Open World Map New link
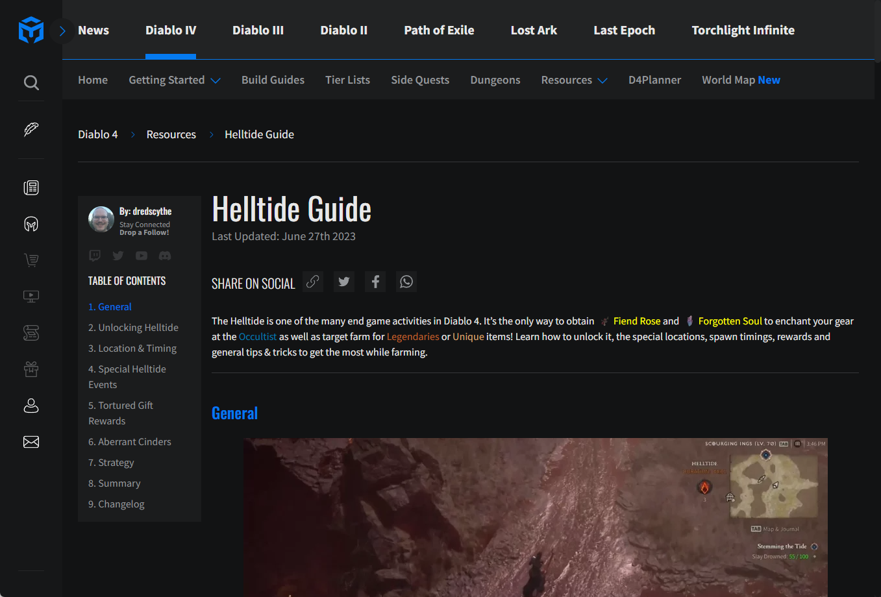 coord(741,80)
